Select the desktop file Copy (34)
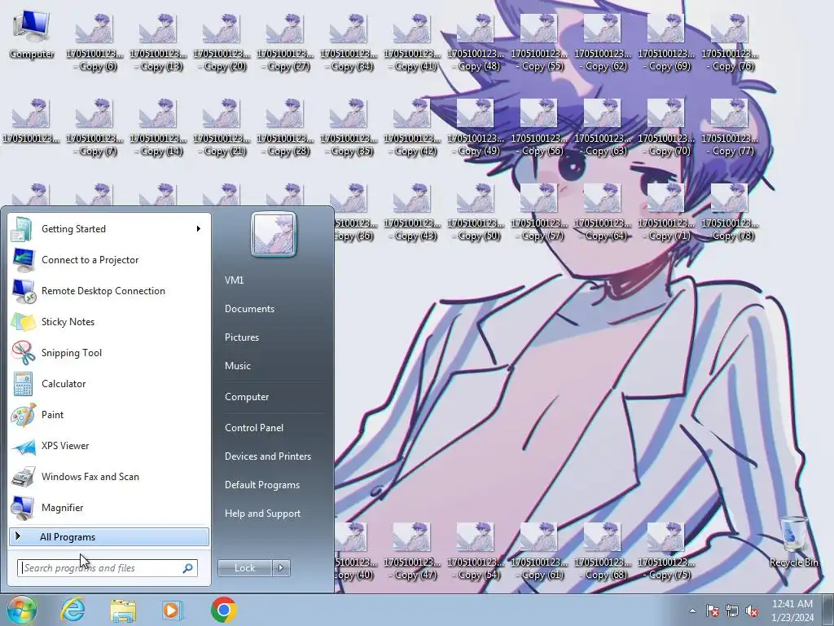The width and height of the screenshot is (834, 626). [349, 42]
